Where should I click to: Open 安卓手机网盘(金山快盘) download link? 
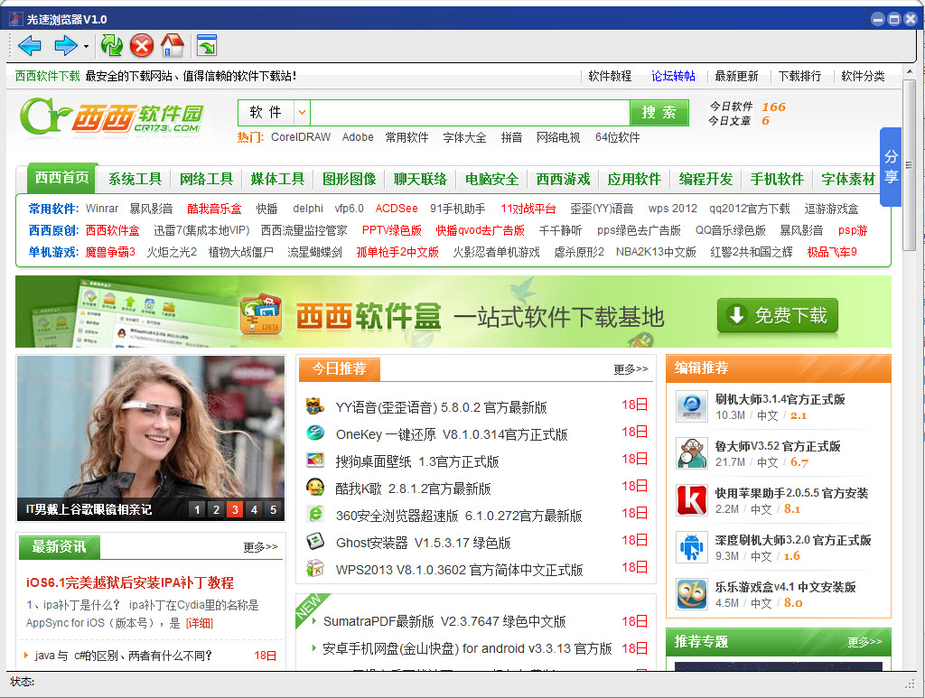click(467, 648)
